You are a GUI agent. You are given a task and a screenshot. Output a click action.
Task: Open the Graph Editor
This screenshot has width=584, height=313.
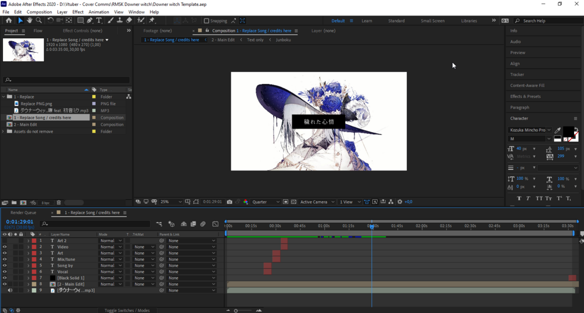tap(215, 224)
